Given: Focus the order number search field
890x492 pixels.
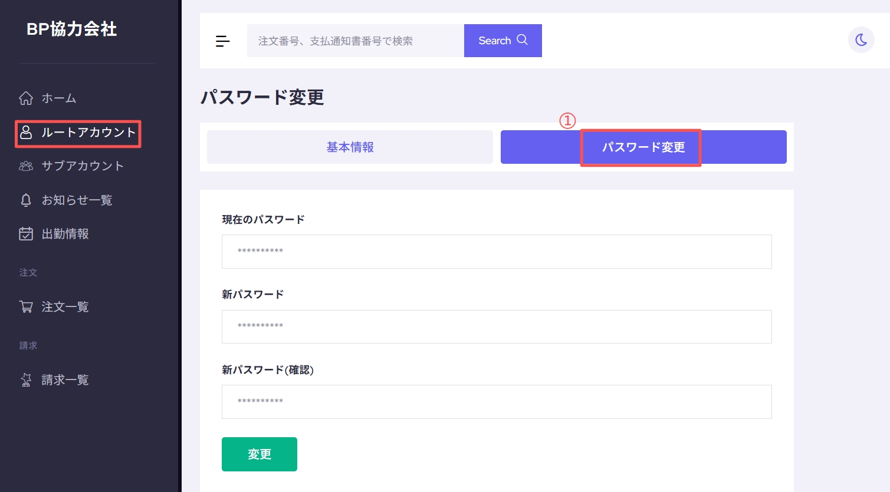Looking at the screenshot, I should click(x=356, y=41).
